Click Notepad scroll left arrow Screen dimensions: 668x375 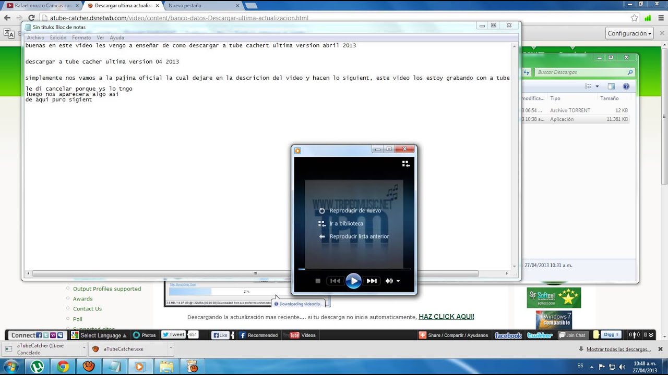(27, 273)
